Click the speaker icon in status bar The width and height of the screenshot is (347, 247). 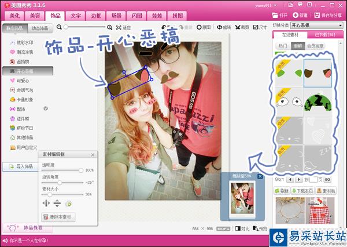(5, 241)
